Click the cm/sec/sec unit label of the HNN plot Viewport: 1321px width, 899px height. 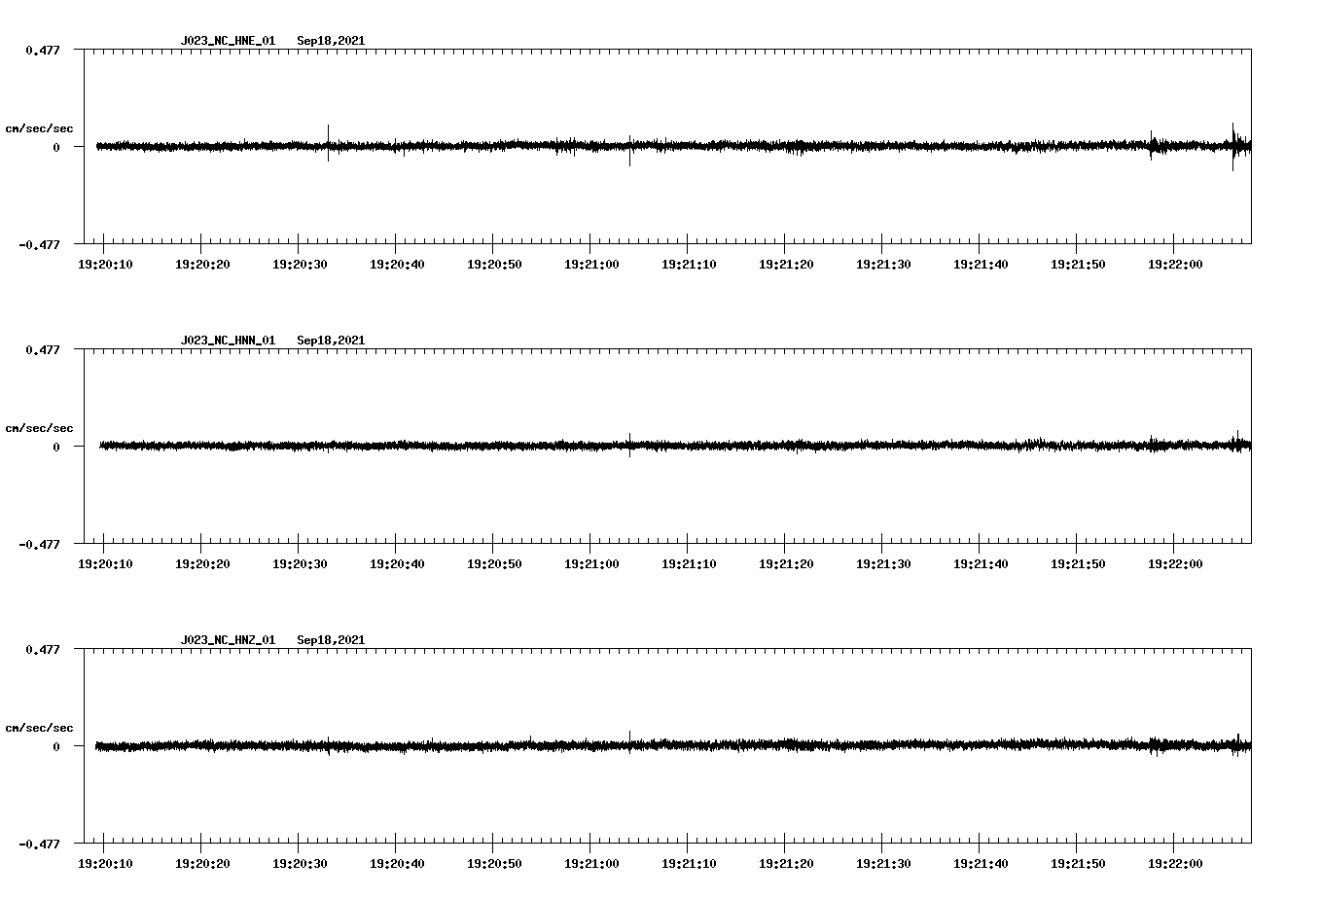point(39,428)
